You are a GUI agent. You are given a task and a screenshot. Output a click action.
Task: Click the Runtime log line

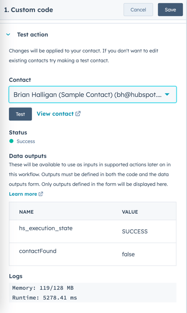click(x=45, y=298)
